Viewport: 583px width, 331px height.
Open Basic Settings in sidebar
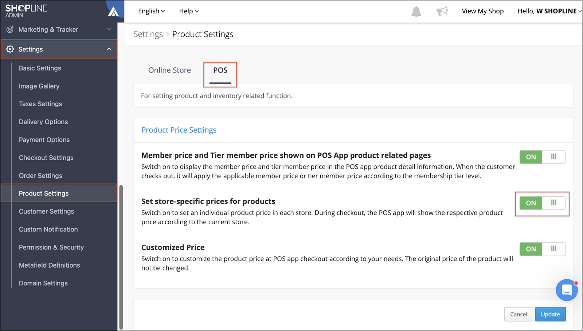(x=40, y=68)
